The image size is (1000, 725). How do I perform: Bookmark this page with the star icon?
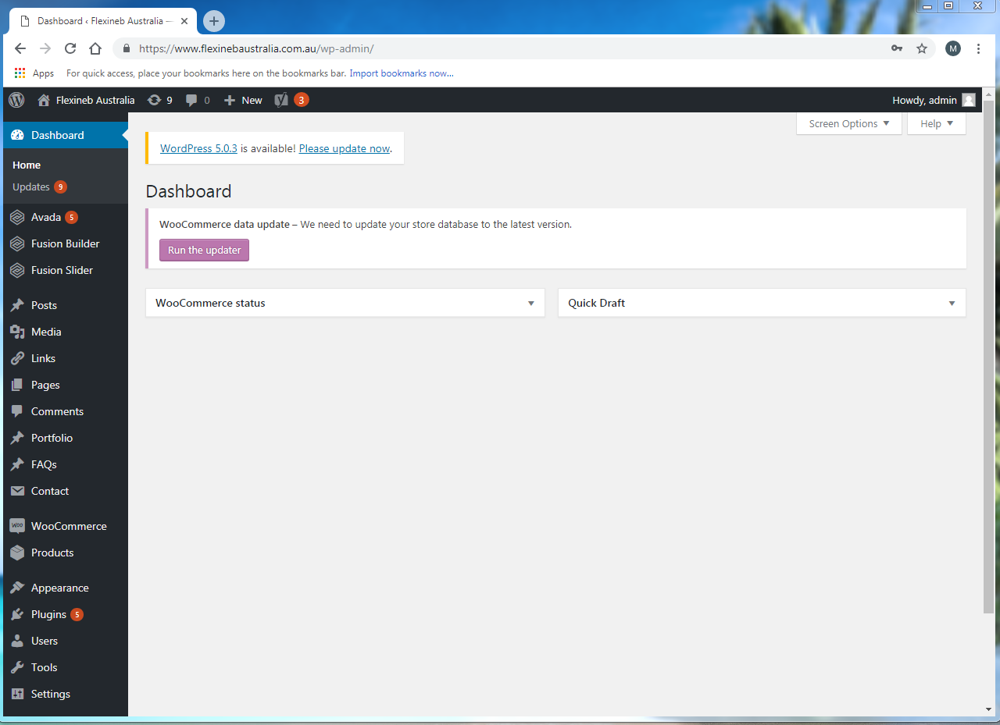coord(922,48)
